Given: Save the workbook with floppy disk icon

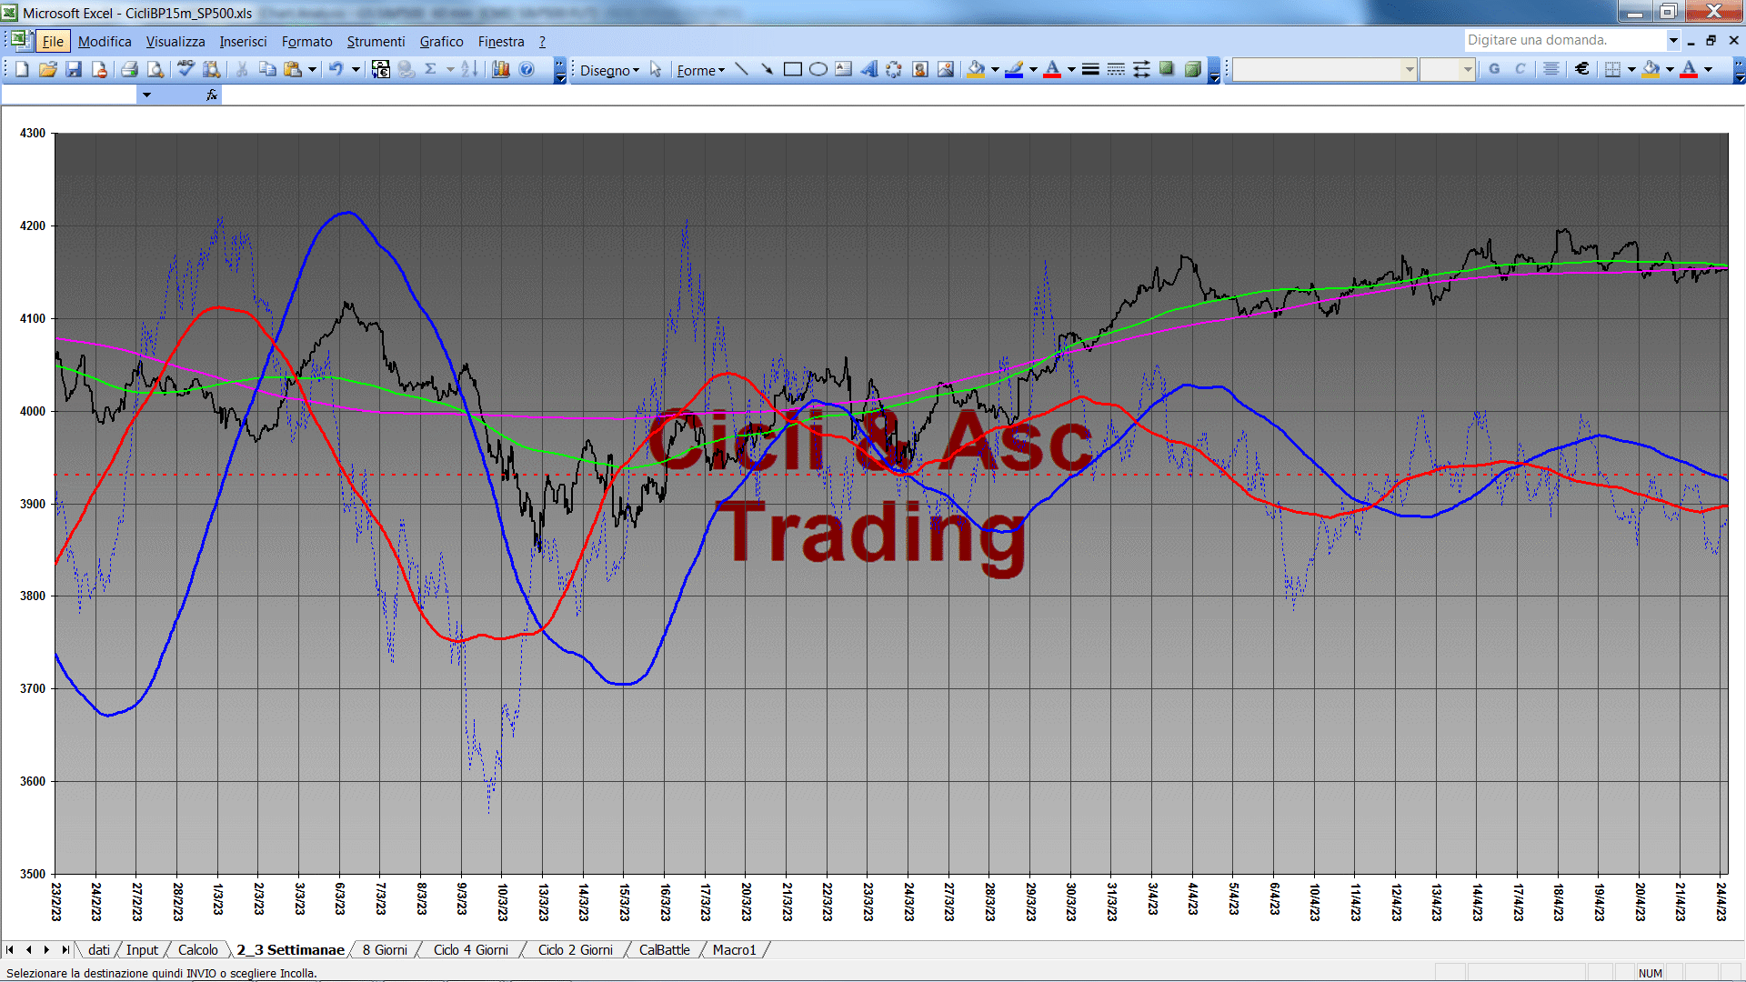Looking at the screenshot, I should point(74,69).
